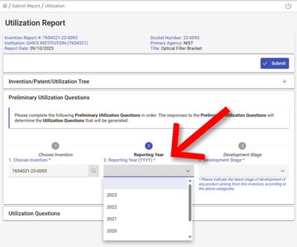This screenshot has height=247, width=297.
Task: Select step 3 Development Stage circle
Action: click(x=242, y=146)
